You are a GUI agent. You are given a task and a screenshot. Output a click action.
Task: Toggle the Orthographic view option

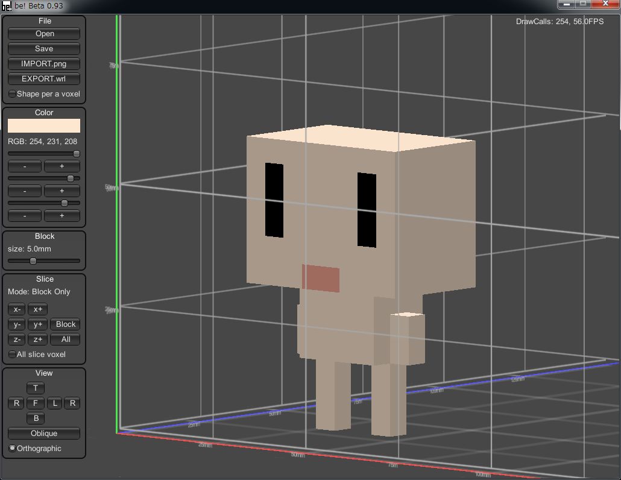(x=13, y=449)
